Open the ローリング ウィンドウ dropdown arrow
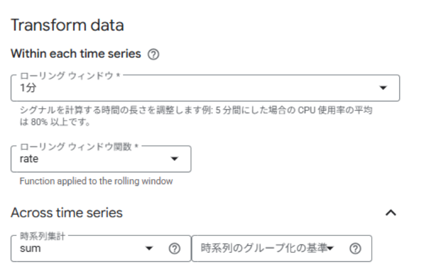Viewport: 432px width, 277px height. pyautogui.click(x=384, y=88)
